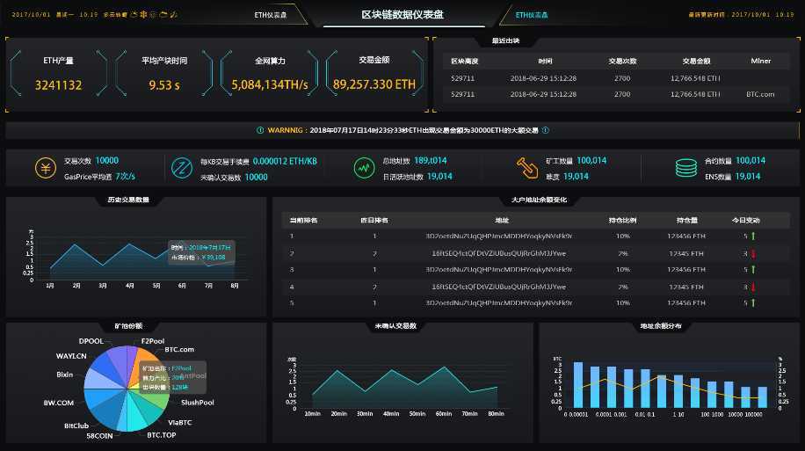Viewport: 805px width, 451px height.
Task: Click the green up arrow in the rank 1 row
Action: click(x=752, y=236)
